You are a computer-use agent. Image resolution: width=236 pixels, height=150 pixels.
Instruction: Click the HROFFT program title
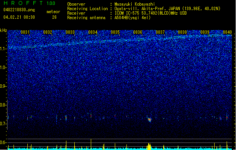[24, 3]
